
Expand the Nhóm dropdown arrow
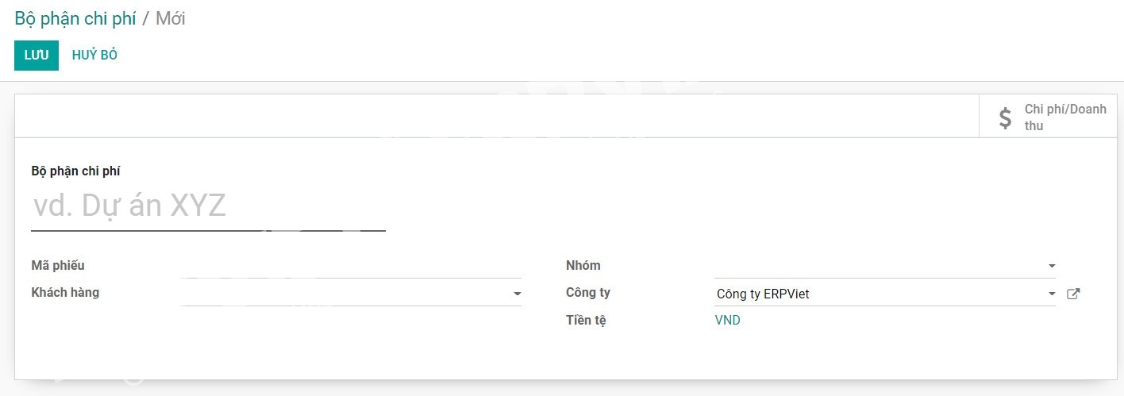pos(1052,266)
